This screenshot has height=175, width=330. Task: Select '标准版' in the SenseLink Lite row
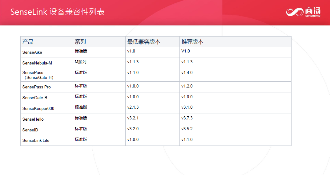pos(99,140)
